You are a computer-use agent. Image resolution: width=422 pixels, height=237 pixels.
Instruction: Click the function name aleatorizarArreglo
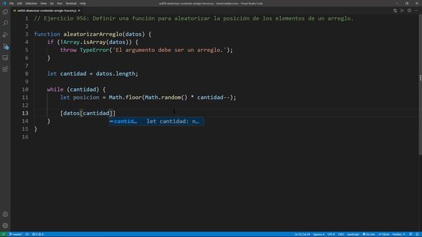(92, 34)
